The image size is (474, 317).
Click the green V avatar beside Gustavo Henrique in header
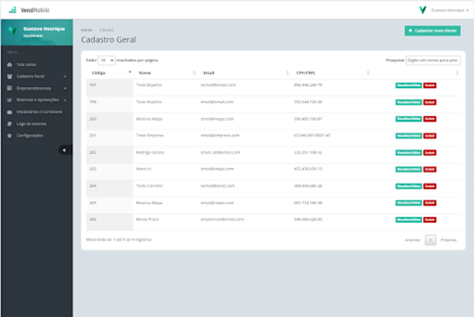pyautogui.click(x=423, y=10)
